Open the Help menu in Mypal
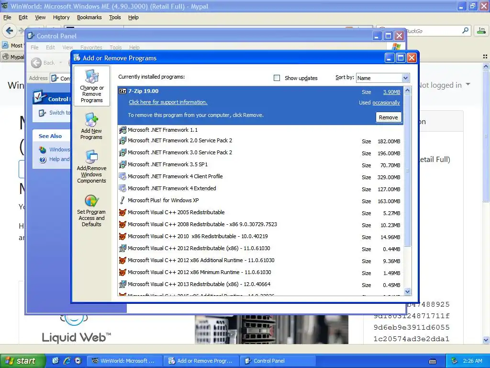The image size is (490, 368). 134,17
